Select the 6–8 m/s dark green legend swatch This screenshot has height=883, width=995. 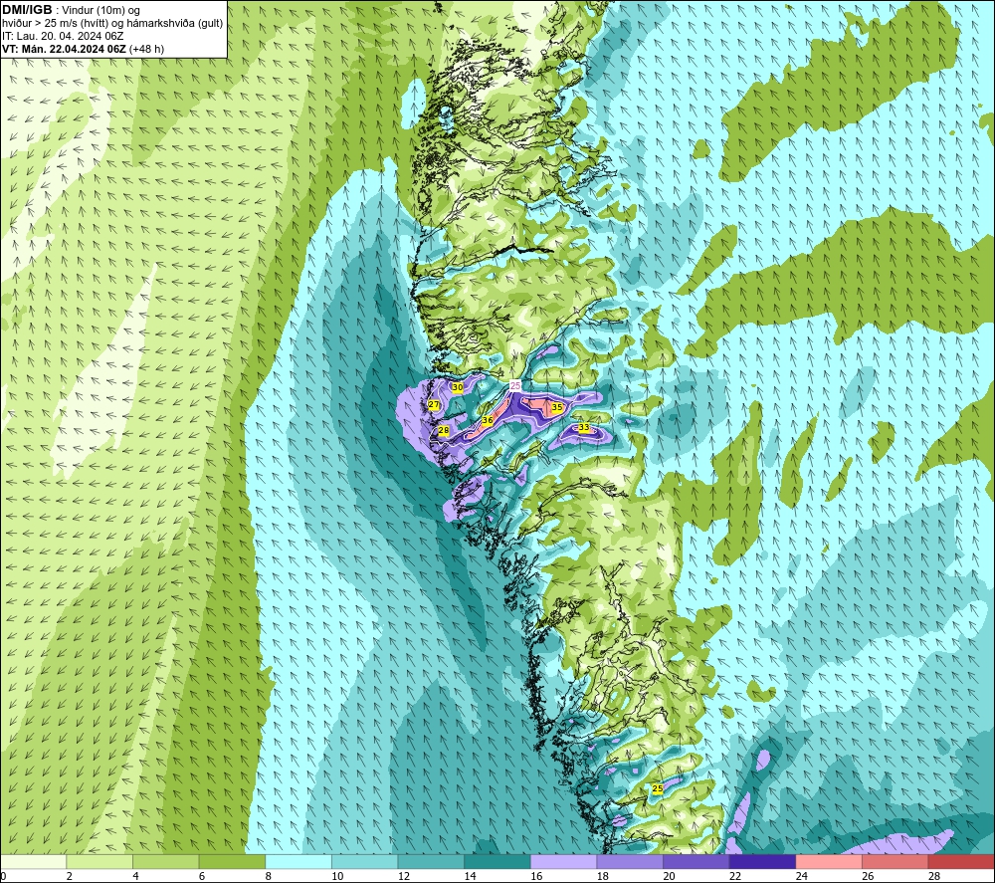point(232,862)
